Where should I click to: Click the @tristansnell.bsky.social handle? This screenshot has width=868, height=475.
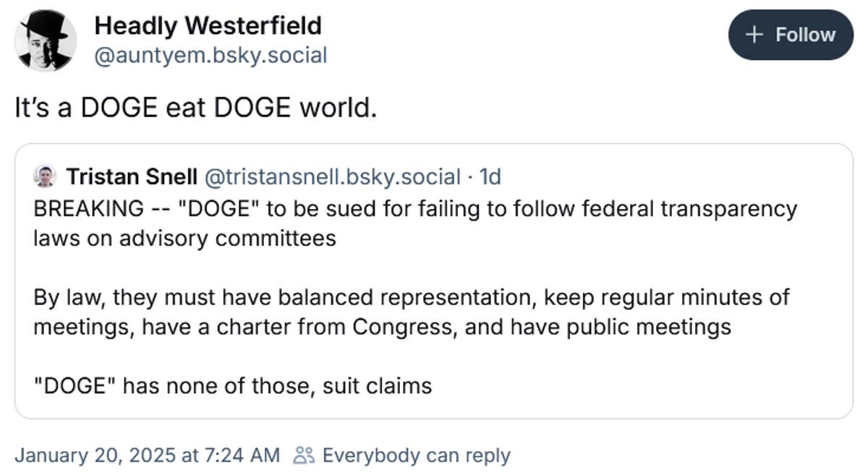[333, 176]
